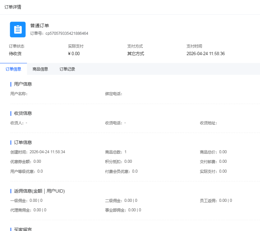This screenshot has height=231, width=260.
Task: Click the 商品总数 field
Action: pyautogui.click(x=116, y=152)
